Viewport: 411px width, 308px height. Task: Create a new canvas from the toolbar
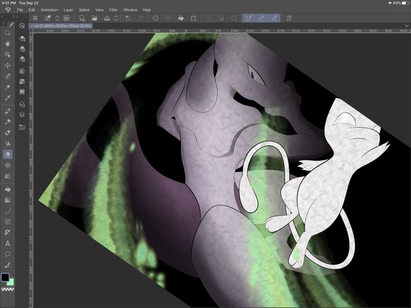[82, 18]
